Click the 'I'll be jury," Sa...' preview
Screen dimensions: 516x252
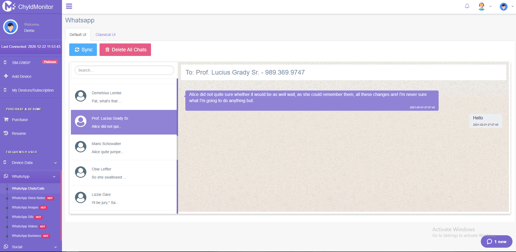click(x=105, y=203)
